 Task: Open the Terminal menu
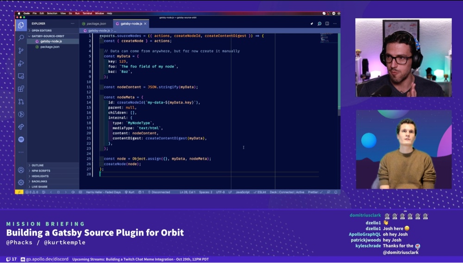[87, 13]
